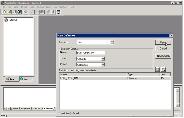Click the Character type cell

pyautogui.click(x=132, y=78)
